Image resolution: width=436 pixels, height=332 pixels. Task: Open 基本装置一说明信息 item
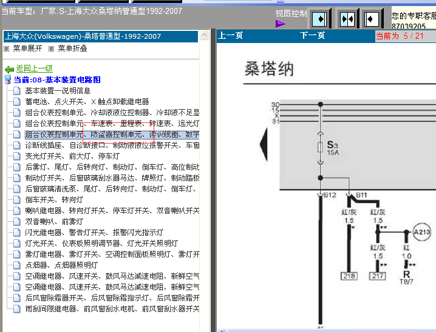[58, 91]
